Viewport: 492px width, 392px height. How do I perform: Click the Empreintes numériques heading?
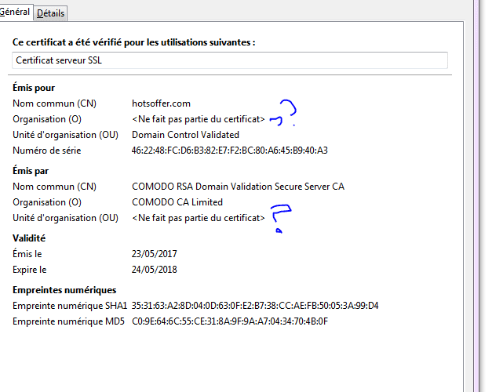[x=64, y=290]
